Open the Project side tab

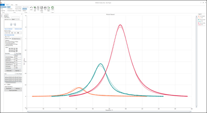click(2, 16)
